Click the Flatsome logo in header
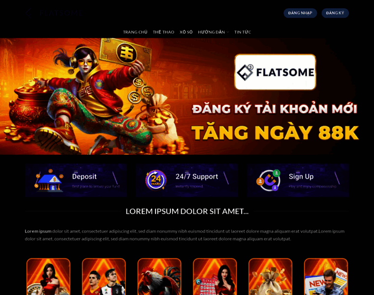The width and height of the screenshot is (374, 295). coord(54,13)
